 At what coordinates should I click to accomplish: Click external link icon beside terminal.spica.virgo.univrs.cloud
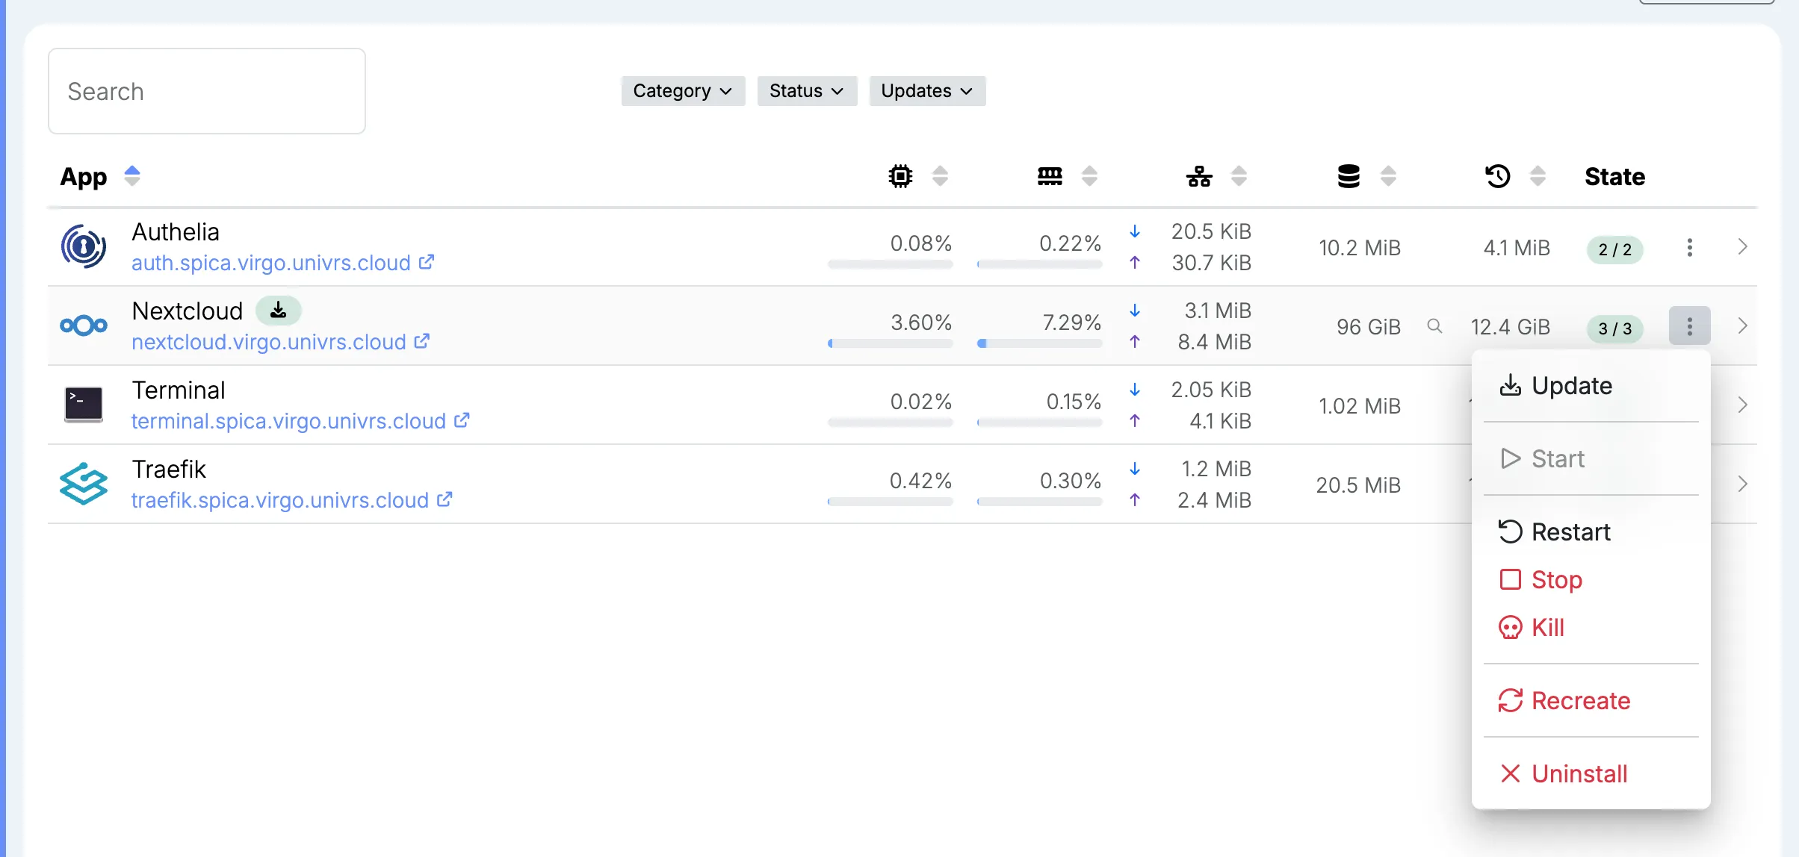[462, 420]
